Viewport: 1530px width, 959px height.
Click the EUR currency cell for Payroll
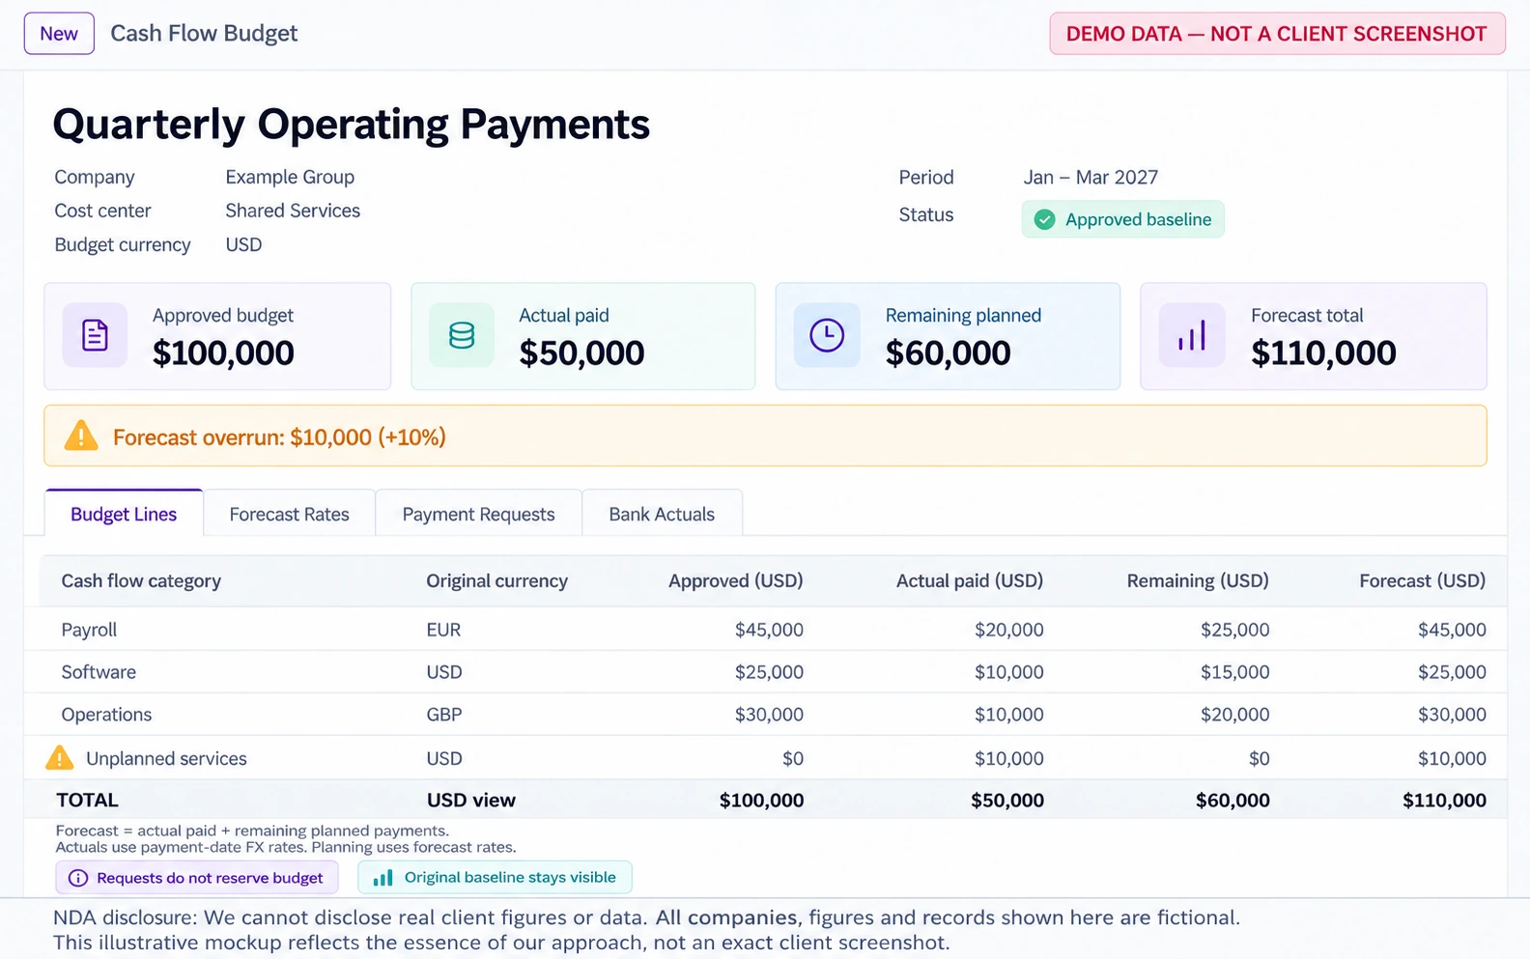click(x=443, y=630)
